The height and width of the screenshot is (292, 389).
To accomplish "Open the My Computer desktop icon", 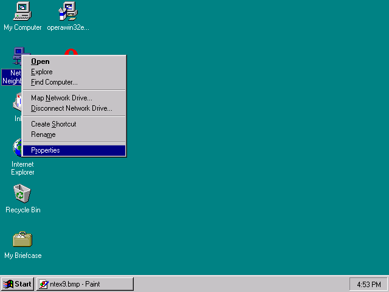I will pyautogui.click(x=22, y=11).
